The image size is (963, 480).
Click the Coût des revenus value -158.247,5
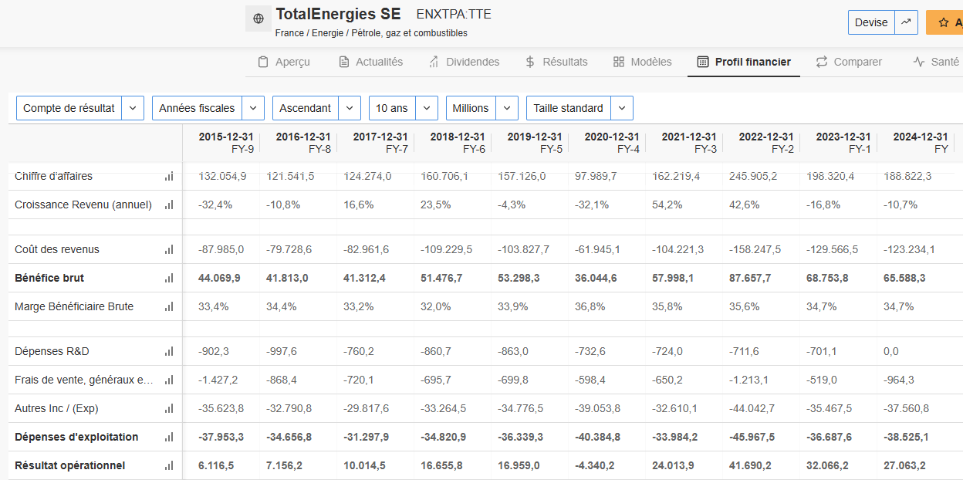tap(755, 249)
